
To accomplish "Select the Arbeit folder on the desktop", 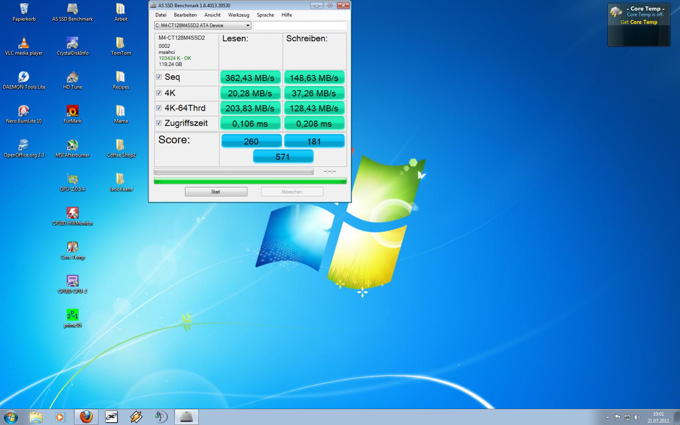I will 121,12.
